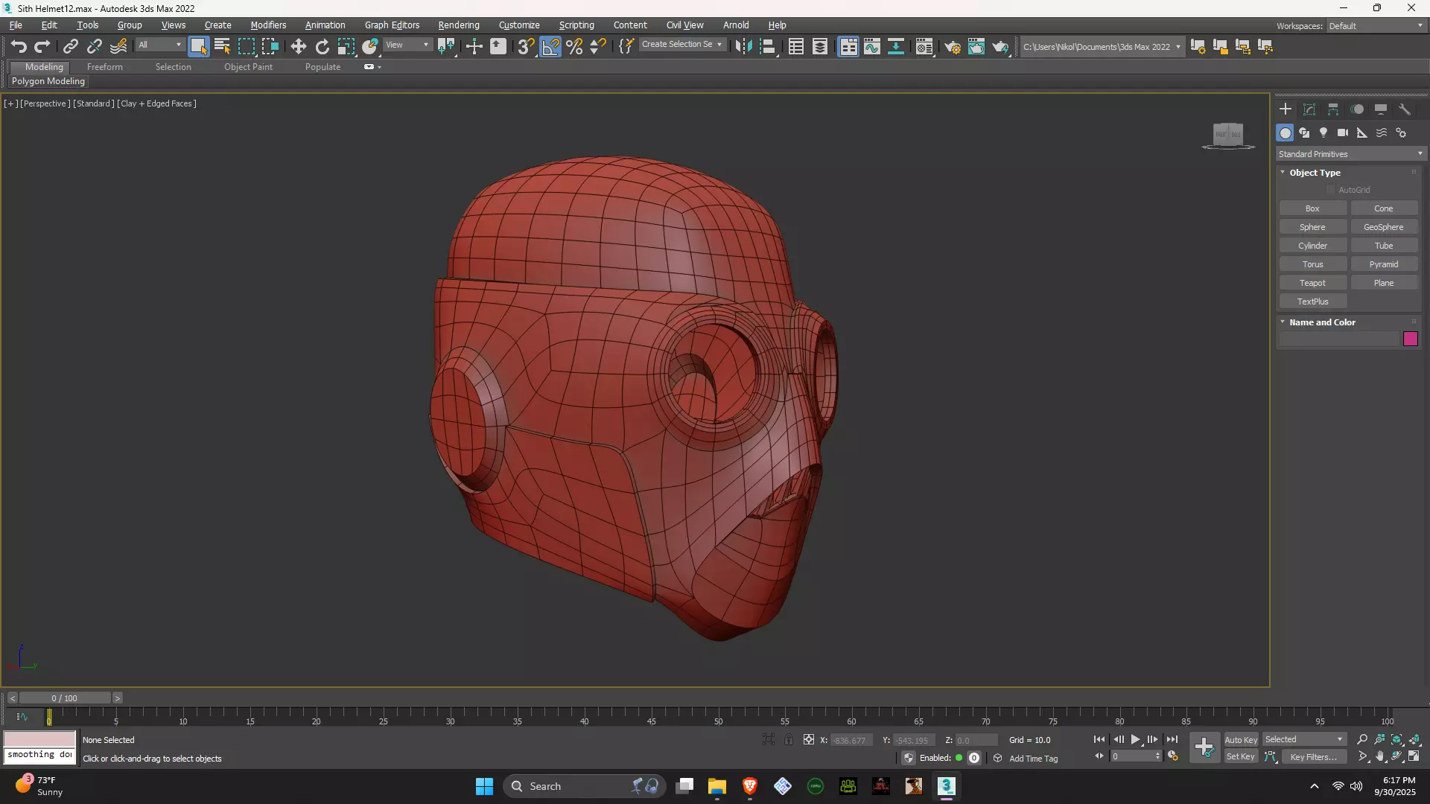Click the pink object color swatch

coord(1411,339)
